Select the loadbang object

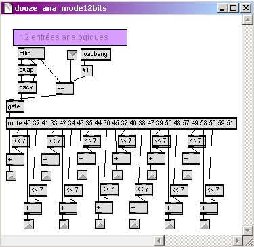[x=96, y=54]
